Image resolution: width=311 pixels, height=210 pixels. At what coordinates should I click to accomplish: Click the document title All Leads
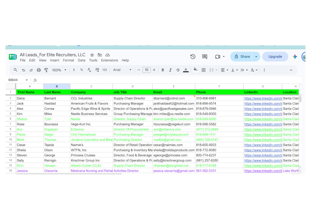tap(53, 55)
